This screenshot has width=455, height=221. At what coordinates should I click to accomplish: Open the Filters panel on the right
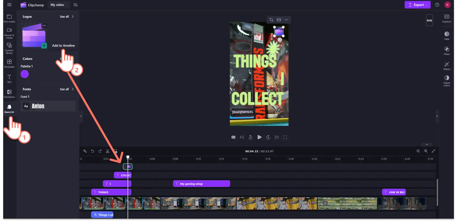click(x=446, y=51)
